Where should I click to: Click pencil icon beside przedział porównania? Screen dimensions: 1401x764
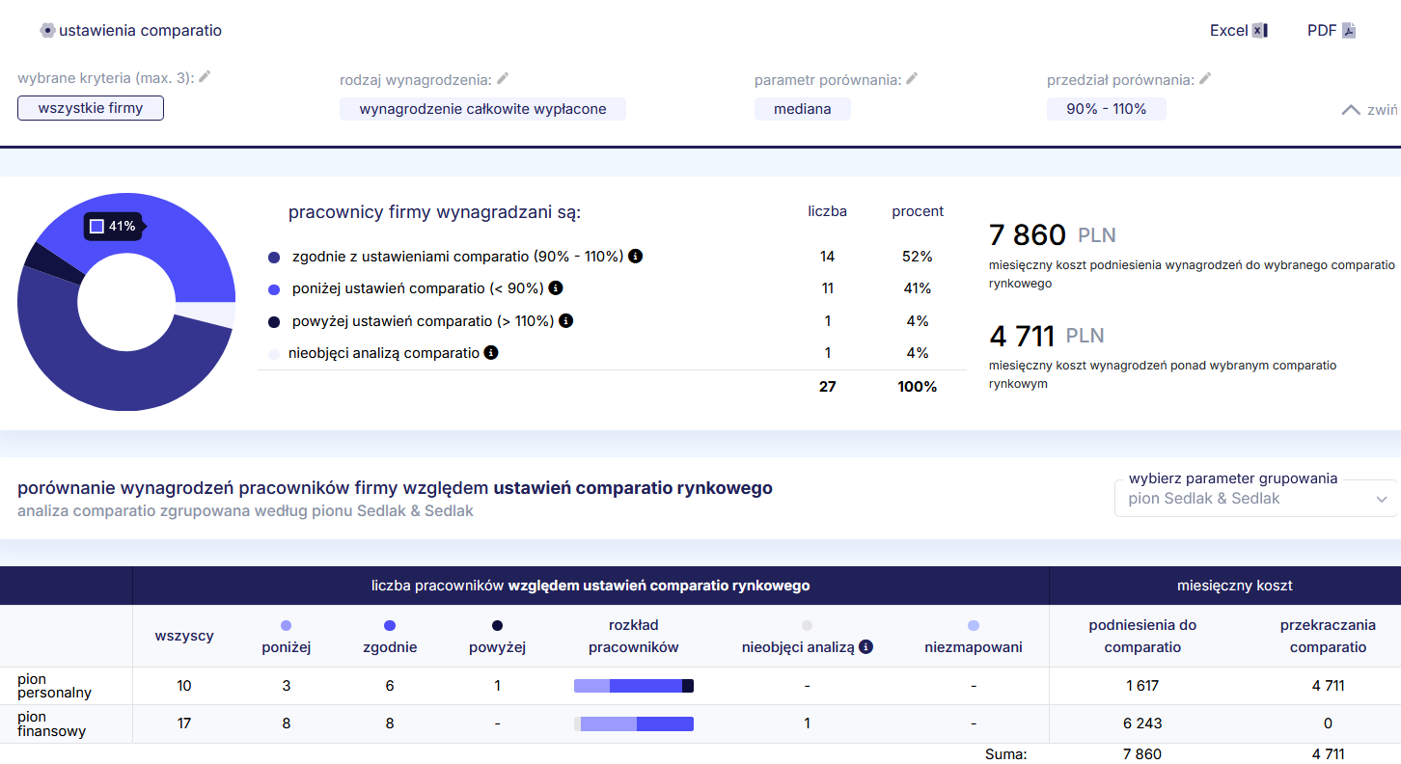tap(1205, 79)
